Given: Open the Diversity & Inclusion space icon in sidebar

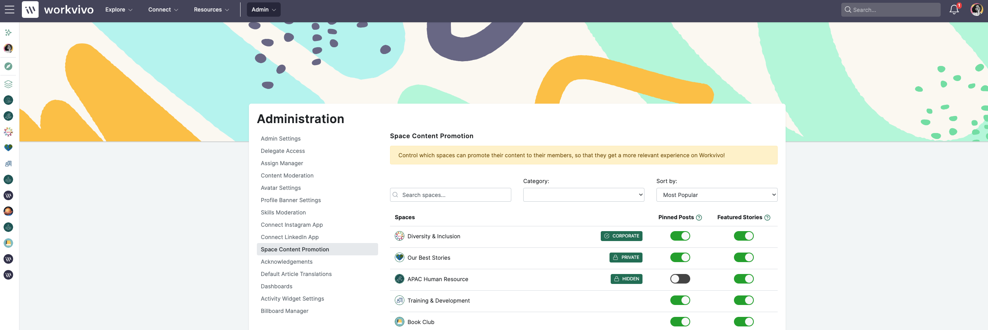Looking at the screenshot, I should (8, 131).
